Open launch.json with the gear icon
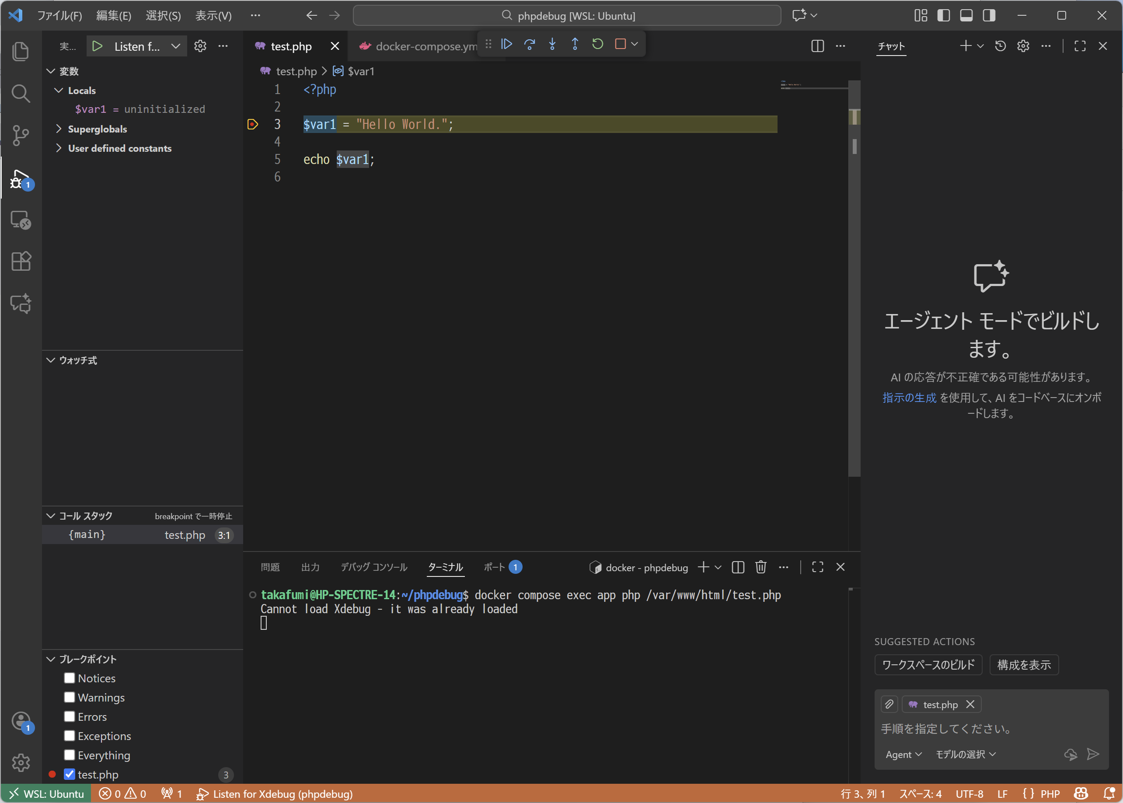 coord(200,46)
